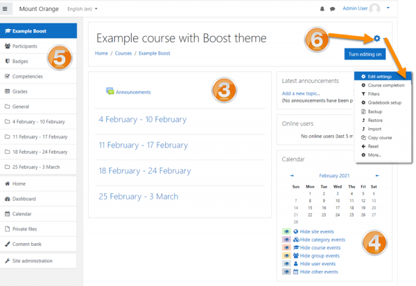The width and height of the screenshot is (416, 286).
Task: Choose Backup in the gear menu
Action: tap(374, 111)
